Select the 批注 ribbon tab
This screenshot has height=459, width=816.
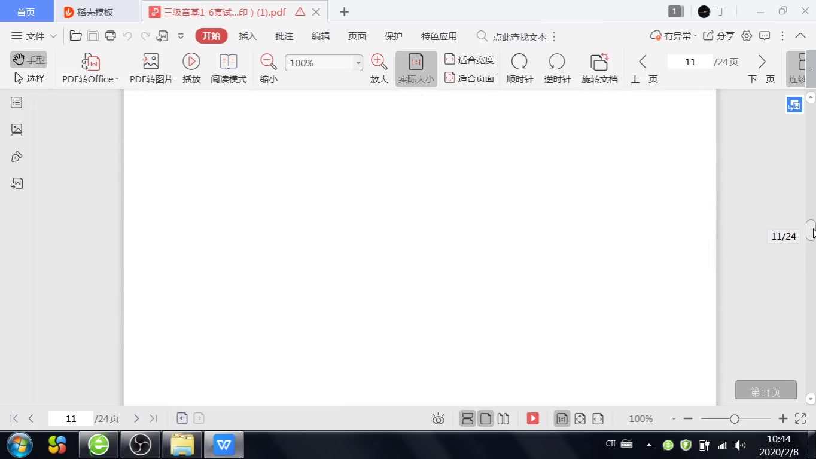click(284, 36)
